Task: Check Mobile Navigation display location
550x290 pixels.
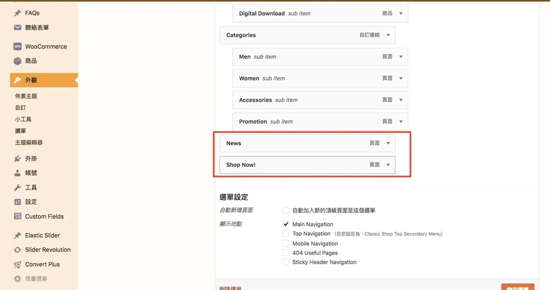Action: [286, 243]
